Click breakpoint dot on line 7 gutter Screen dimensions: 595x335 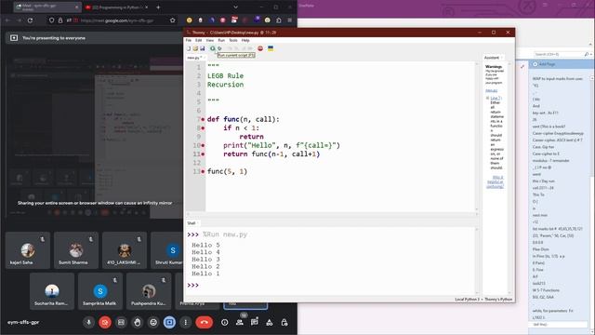pyautogui.click(x=203, y=119)
